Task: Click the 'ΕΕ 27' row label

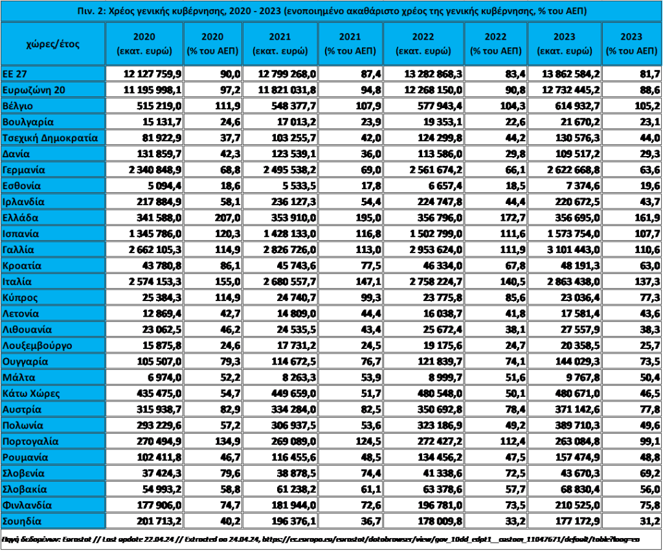Action: pyautogui.click(x=52, y=74)
